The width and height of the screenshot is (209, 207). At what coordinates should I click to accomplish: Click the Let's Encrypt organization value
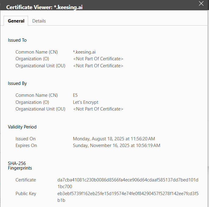(86, 102)
